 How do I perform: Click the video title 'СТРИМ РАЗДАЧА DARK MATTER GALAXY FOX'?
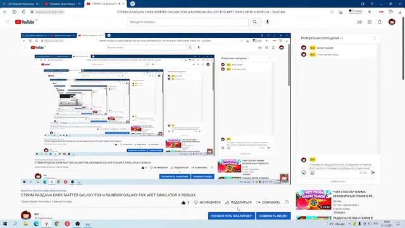pos(108,195)
